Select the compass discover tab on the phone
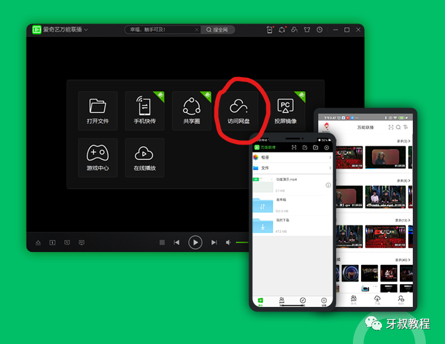 pyautogui.click(x=303, y=301)
